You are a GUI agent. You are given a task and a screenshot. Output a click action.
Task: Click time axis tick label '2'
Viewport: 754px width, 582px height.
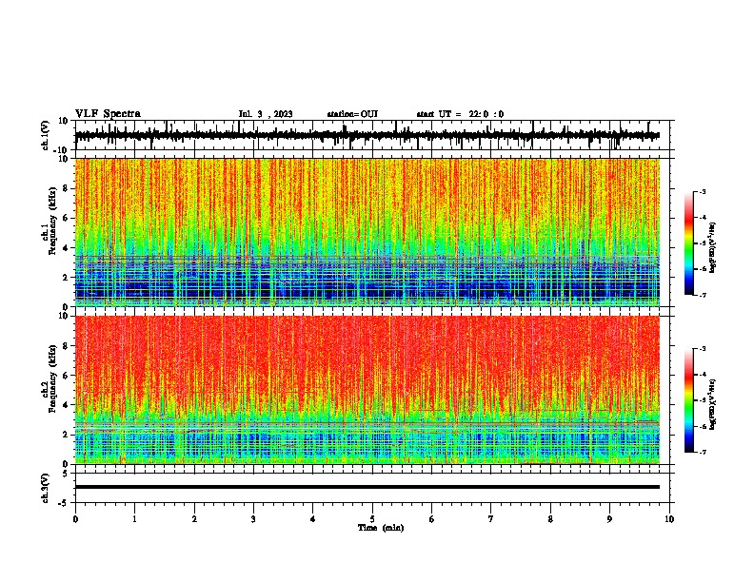pos(194,519)
